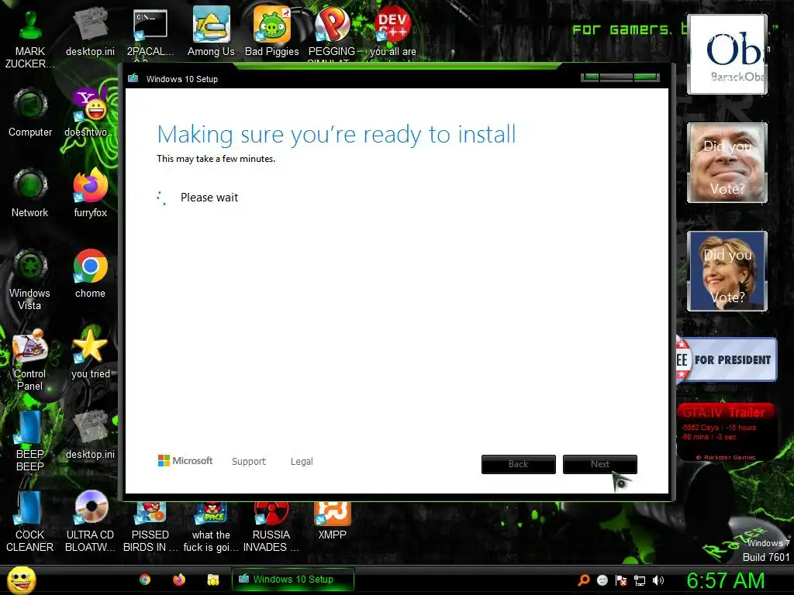Click the Barack Obama gadget thumbnail
The image size is (794, 595).
click(727, 53)
